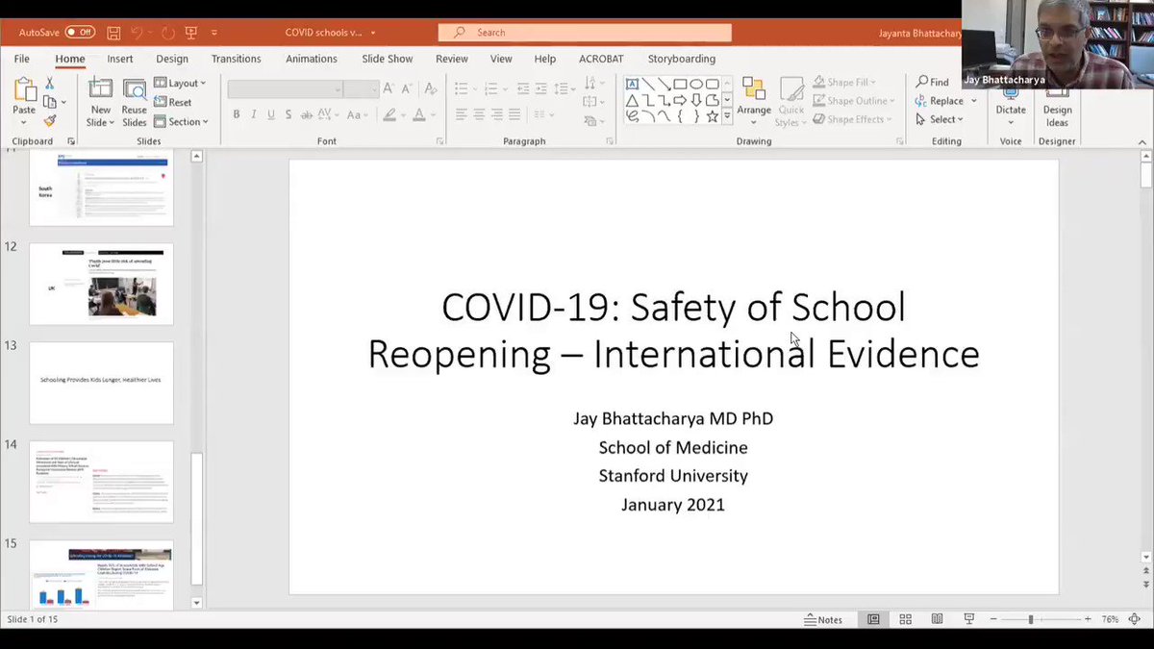Click the Find button
This screenshot has height=649, width=1154.
[932, 83]
